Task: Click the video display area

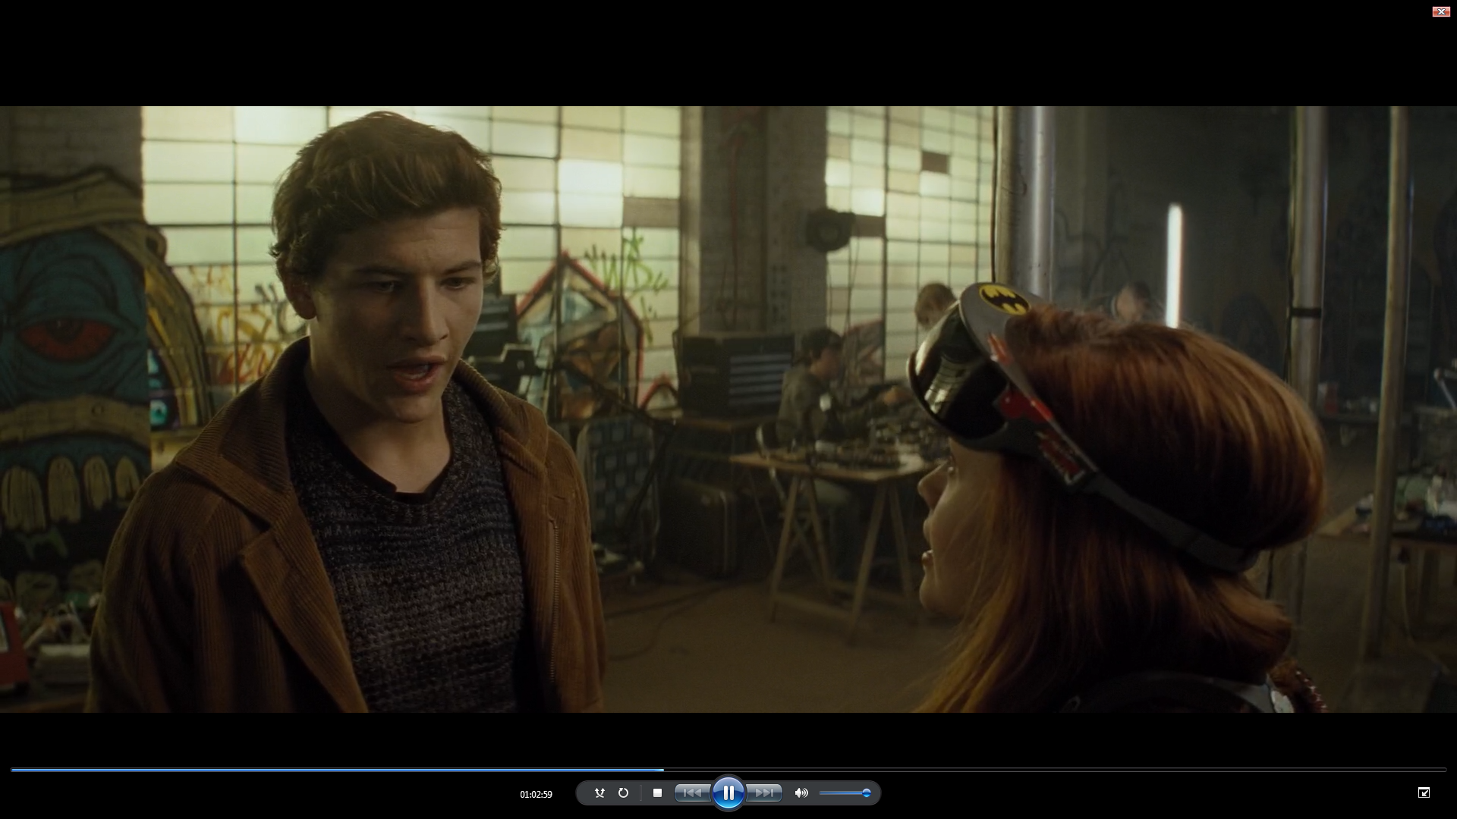Action: click(x=728, y=409)
